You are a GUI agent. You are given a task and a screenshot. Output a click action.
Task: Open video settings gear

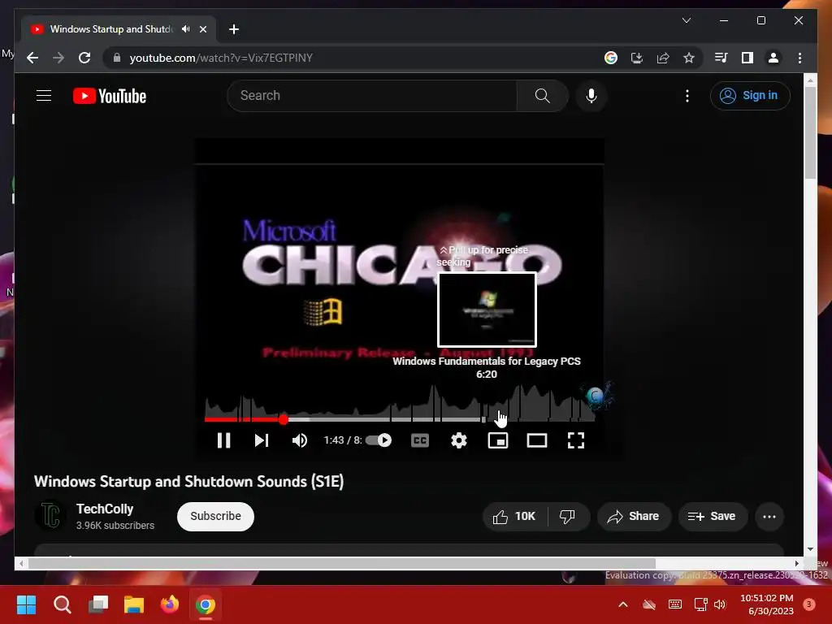(x=459, y=440)
